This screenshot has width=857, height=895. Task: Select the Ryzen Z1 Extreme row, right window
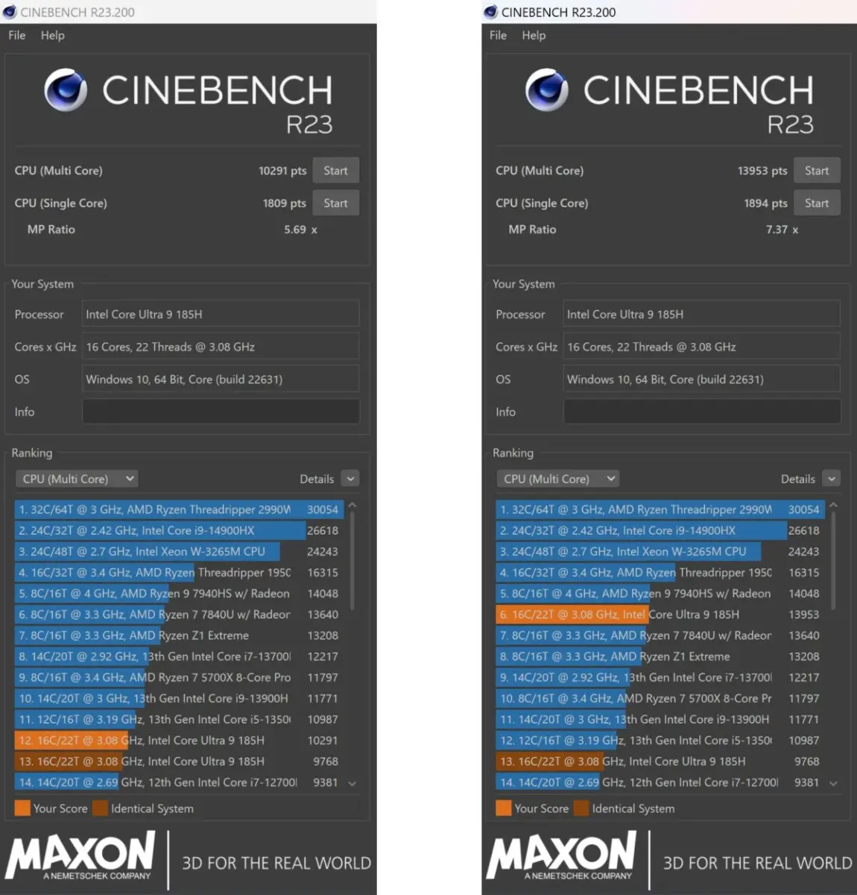click(x=660, y=656)
